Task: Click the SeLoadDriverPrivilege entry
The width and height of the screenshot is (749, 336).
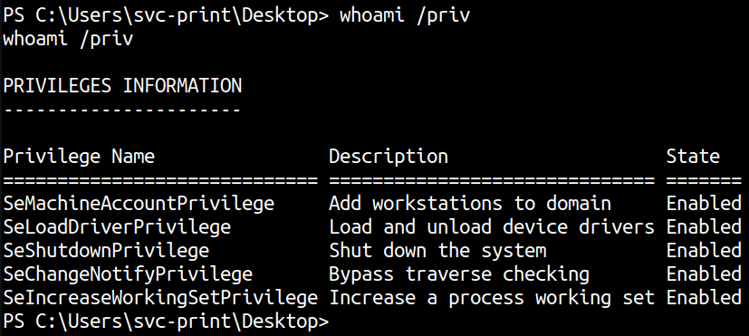Action: point(117,227)
